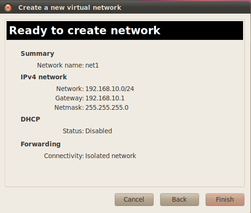This screenshot has height=213, width=251.
Task: Click the Connectivity label
Action: click(64, 156)
